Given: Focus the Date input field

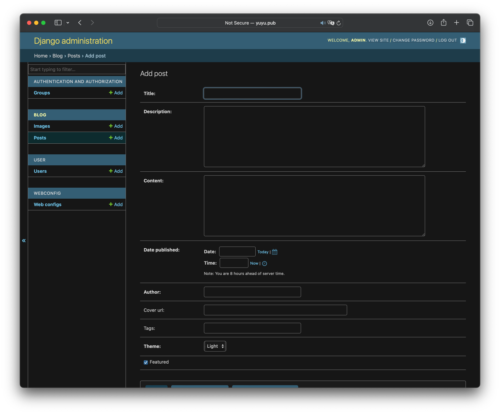Looking at the screenshot, I should point(237,252).
